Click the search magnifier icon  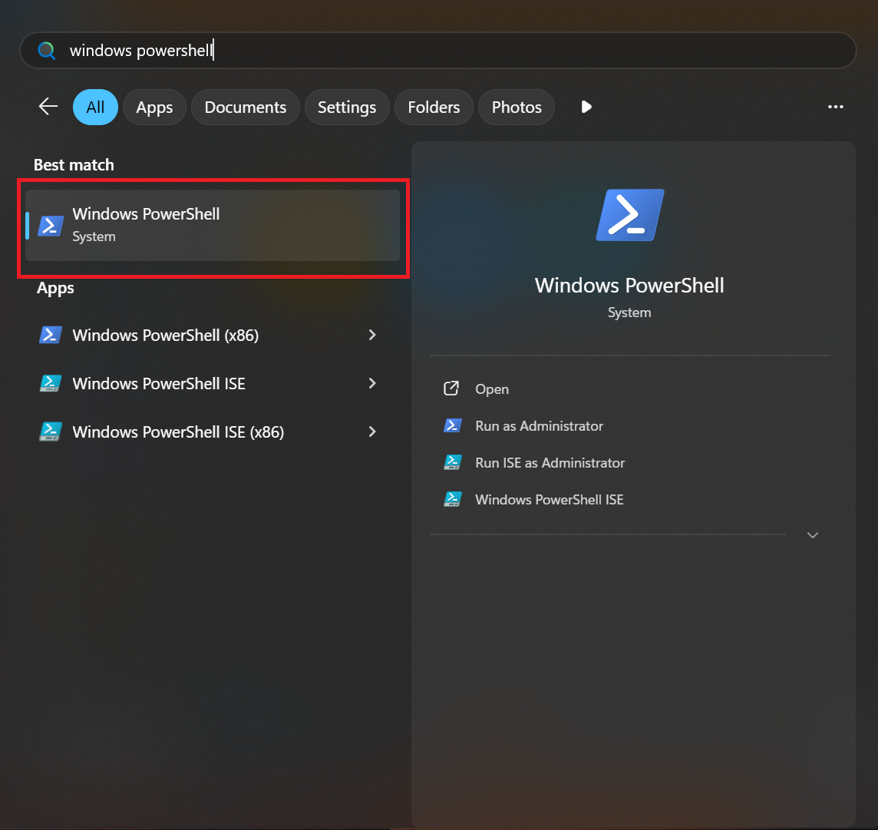[x=48, y=51]
